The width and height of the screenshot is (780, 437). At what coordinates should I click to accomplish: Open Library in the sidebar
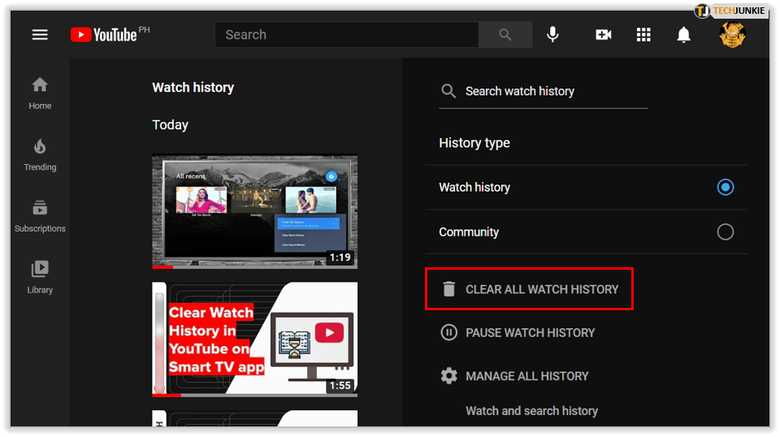pyautogui.click(x=40, y=277)
